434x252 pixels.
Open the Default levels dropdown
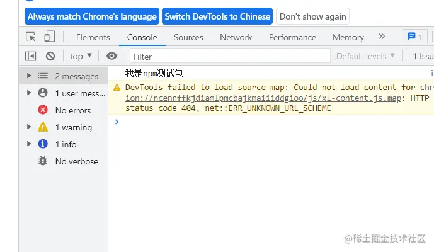[x=365, y=56]
